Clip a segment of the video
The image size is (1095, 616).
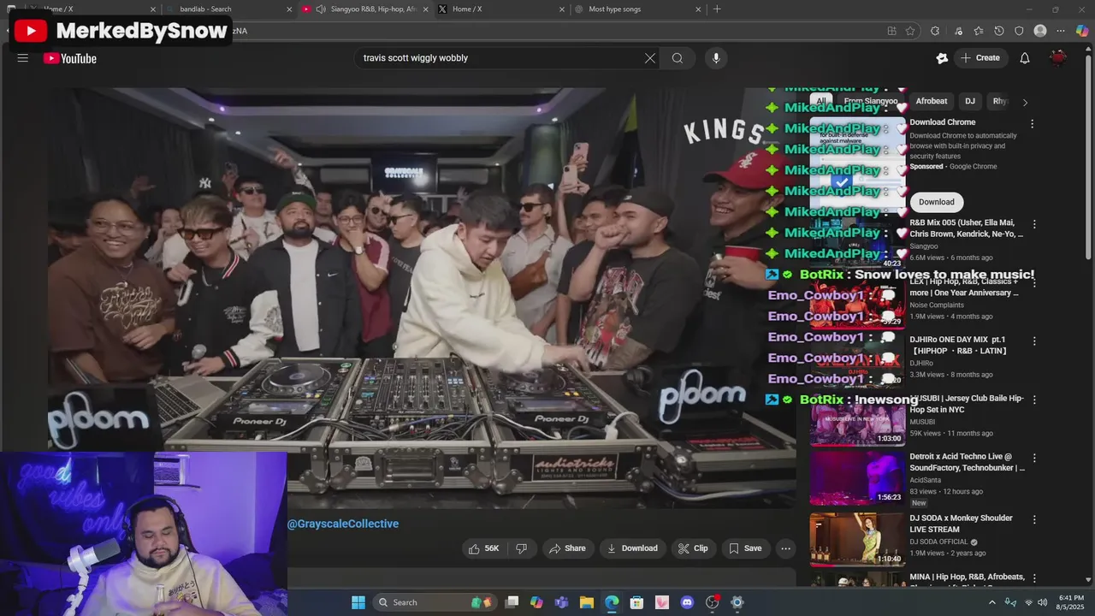(x=693, y=548)
